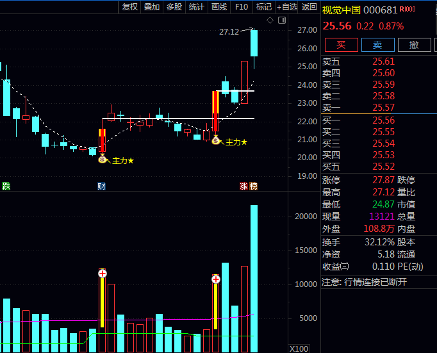437x353 pixels.
Task: Click the green 跌 marker on the chart
Action: pyautogui.click(x=6, y=186)
